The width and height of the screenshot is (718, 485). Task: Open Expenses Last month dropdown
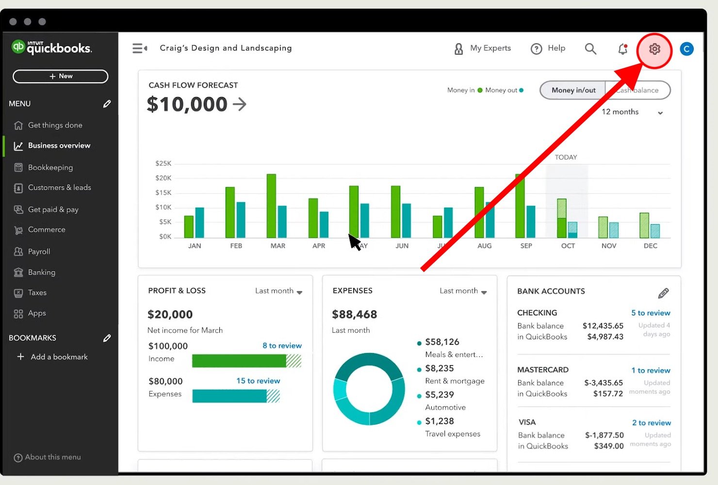coord(463,291)
